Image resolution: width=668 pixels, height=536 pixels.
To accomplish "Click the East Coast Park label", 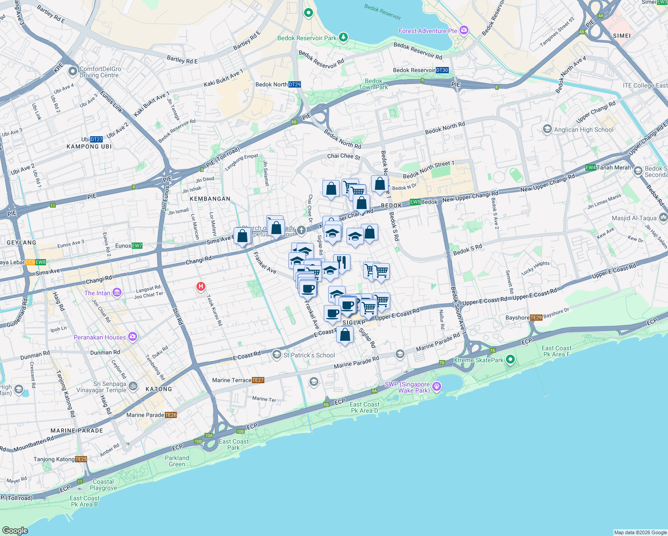I will (234, 444).
